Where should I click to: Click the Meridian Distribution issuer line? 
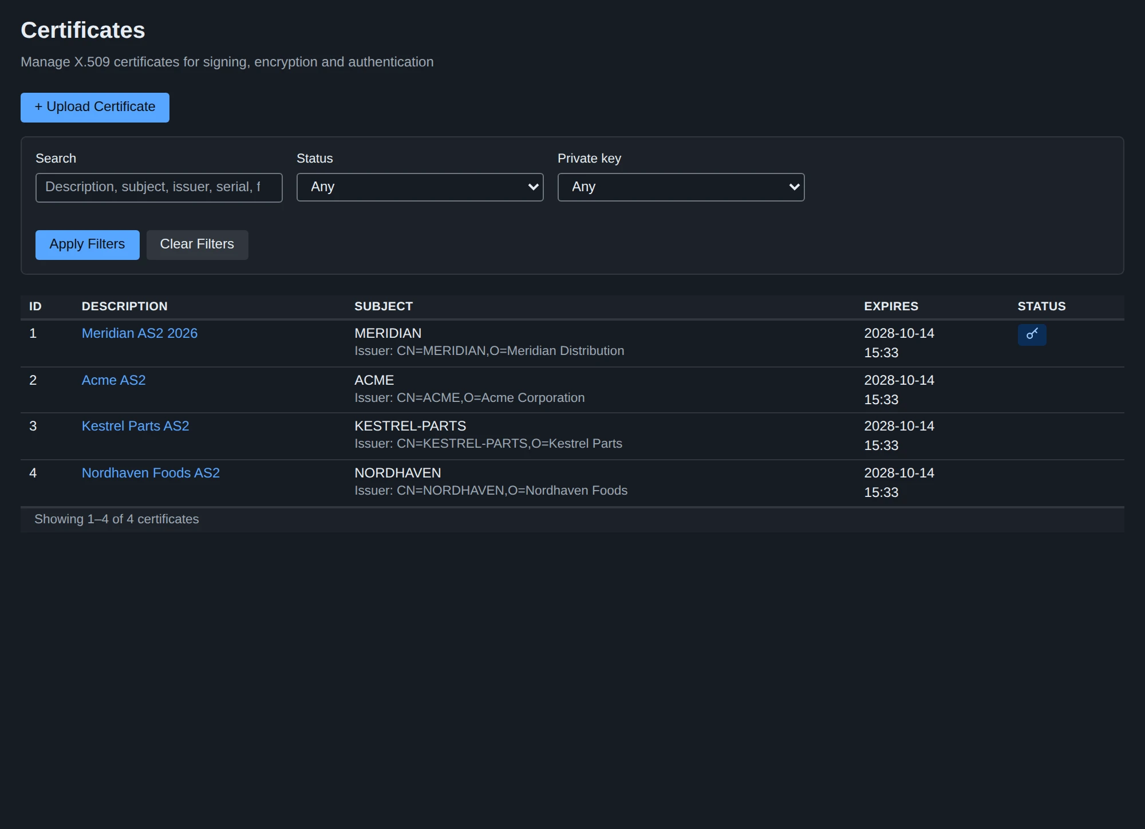point(489,351)
